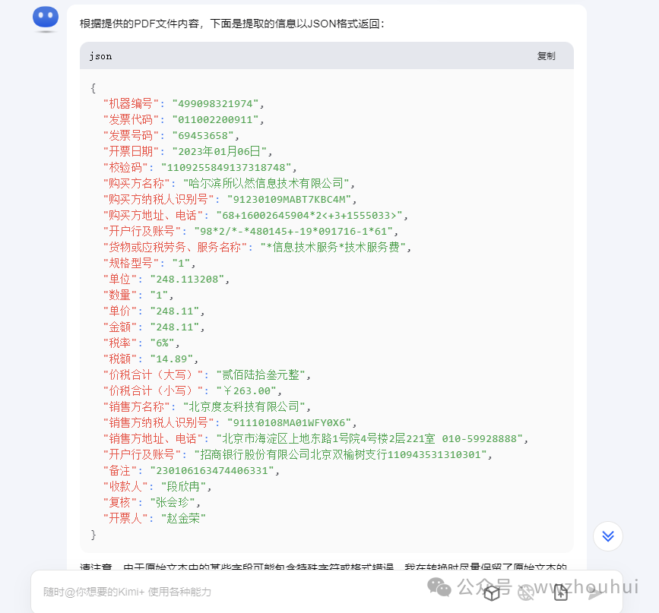Viewport: 659px width, 613px height.
Task: Select tax ID "91230109MABT7KBC4M"
Action: coord(289,200)
